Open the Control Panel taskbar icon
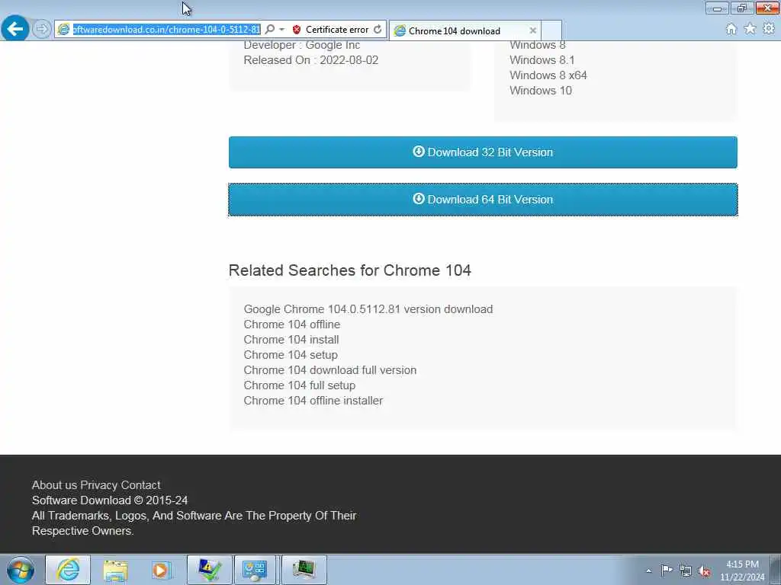781x585 pixels. click(x=255, y=570)
